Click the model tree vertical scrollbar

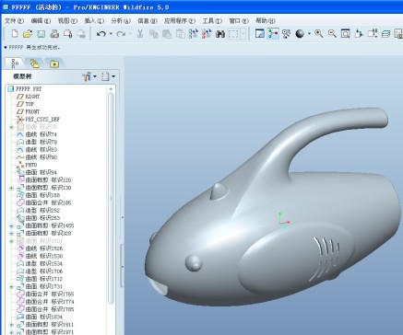pos(111,198)
